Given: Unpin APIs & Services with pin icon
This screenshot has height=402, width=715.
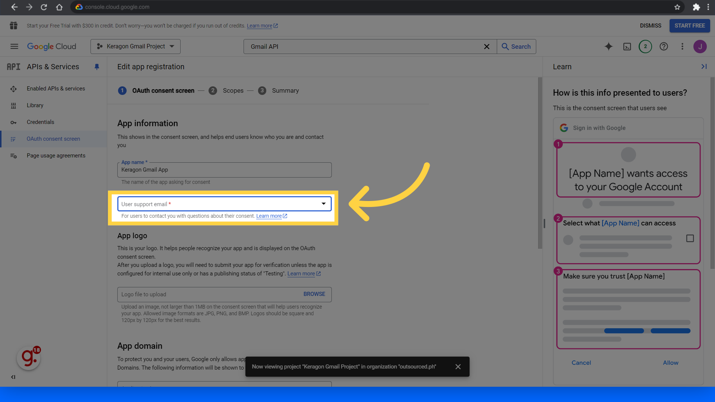Looking at the screenshot, I should [x=97, y=67].
